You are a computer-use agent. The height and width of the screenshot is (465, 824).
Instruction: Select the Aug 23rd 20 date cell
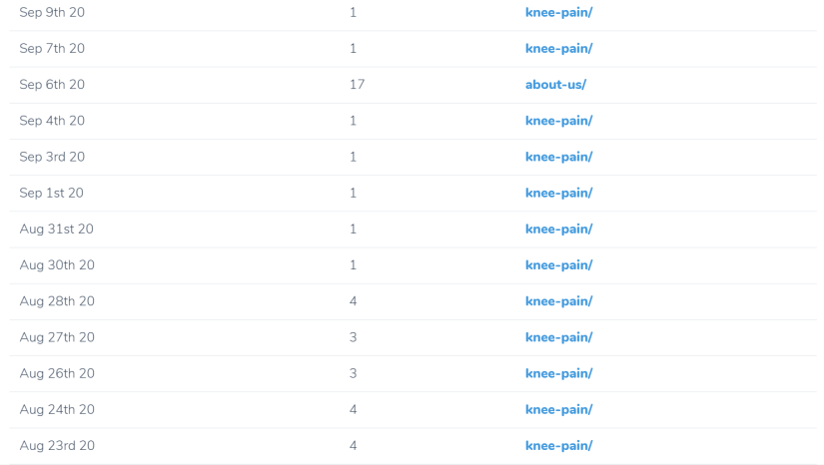click(x=57, y=445)
